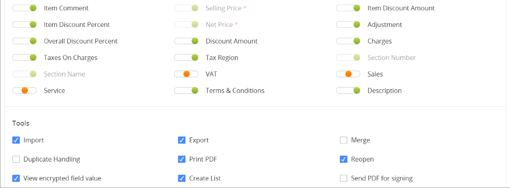Disable the Terms & Conditions toggle
This screenshot has height=188, width=510.
[x=186, y=91]
